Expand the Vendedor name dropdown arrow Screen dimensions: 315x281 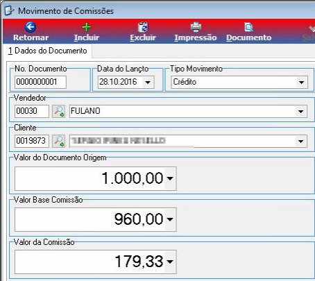300,112
